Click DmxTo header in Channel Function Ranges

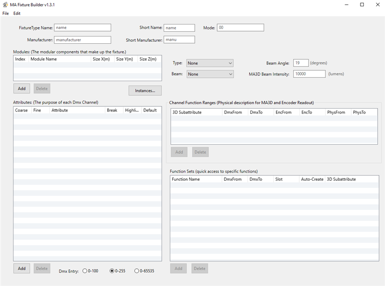[261, 112]
